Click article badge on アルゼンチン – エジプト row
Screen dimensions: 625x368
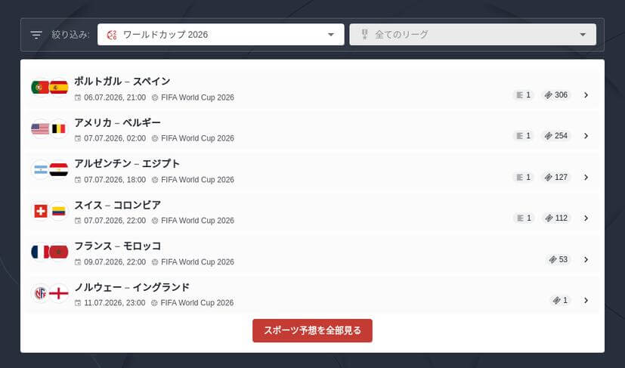coord(524,177)
